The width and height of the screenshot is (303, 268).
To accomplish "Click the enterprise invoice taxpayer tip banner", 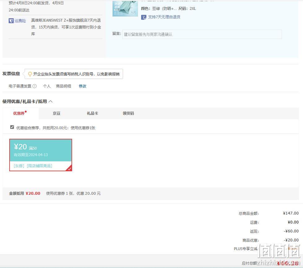I will tap(74, 74).
